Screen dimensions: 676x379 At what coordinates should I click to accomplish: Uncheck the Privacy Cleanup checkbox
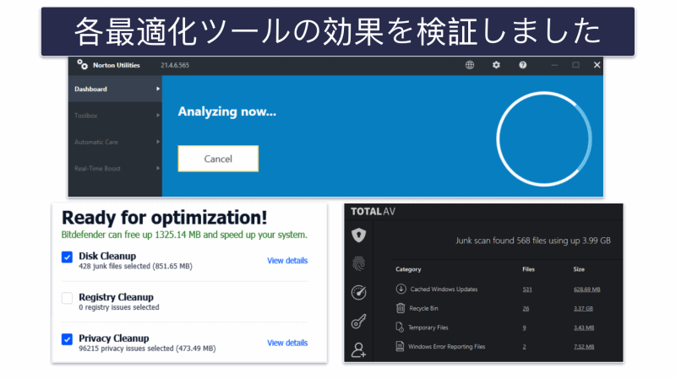pos(67,339)
